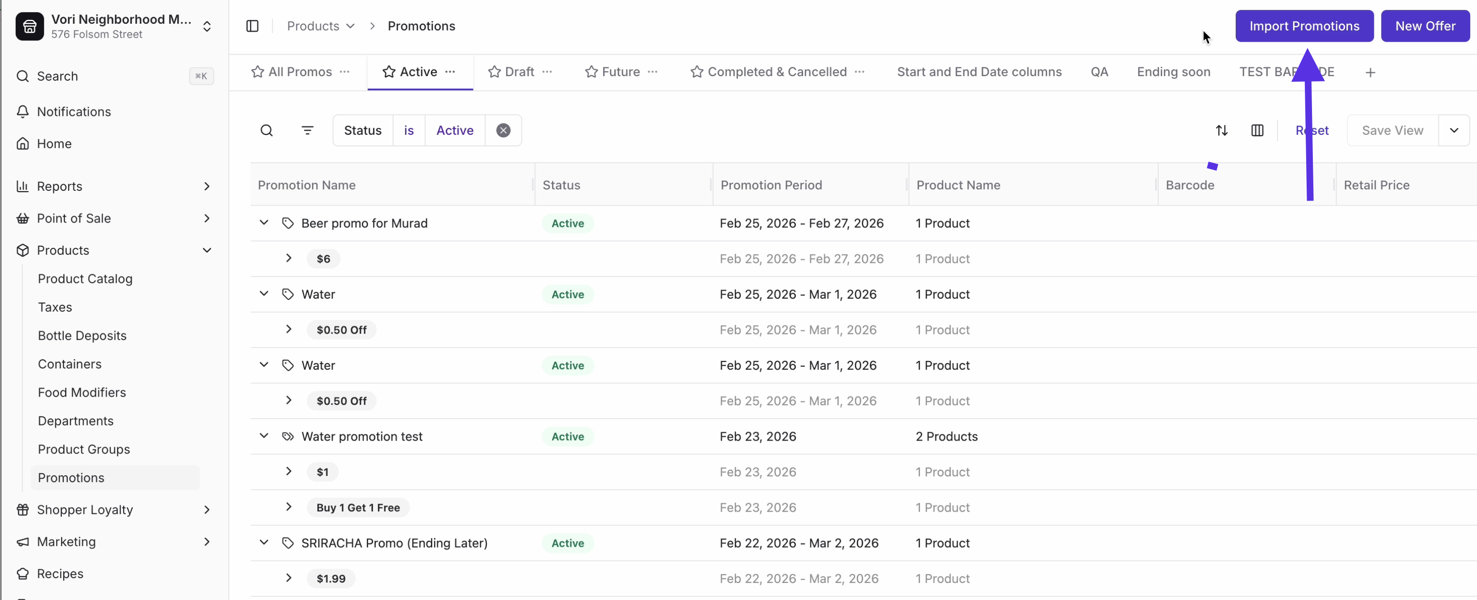Open the Products breadcrumb dropdown
1477x600 pixels.
(351, 26)
